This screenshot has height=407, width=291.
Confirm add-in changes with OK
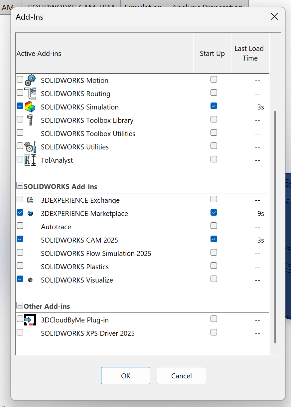coord(126,376)
